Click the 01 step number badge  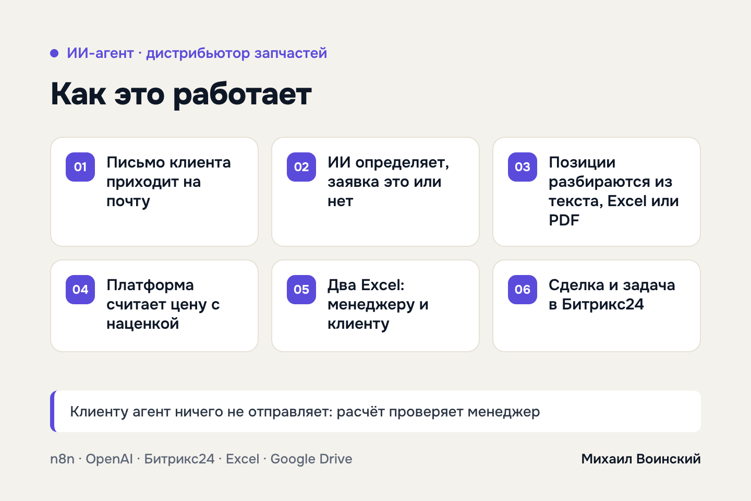click(80, 167)
